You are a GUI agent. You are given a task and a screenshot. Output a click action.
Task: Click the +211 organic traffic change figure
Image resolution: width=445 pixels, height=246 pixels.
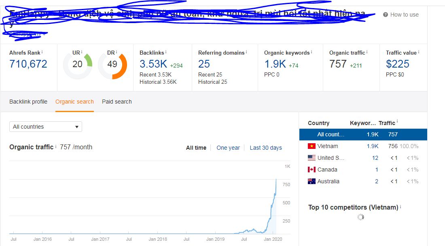coord(356,66)
